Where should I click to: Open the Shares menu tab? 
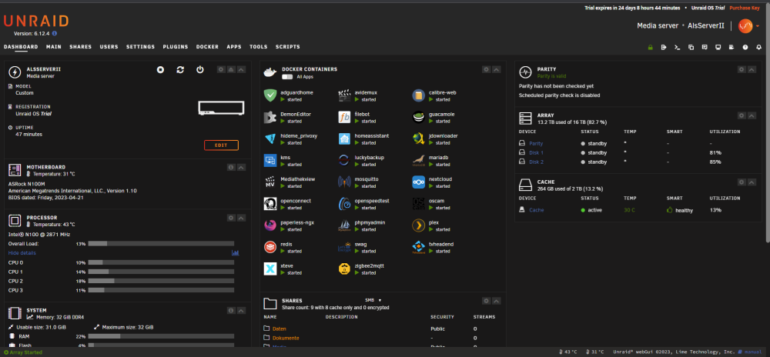point(81,47)
